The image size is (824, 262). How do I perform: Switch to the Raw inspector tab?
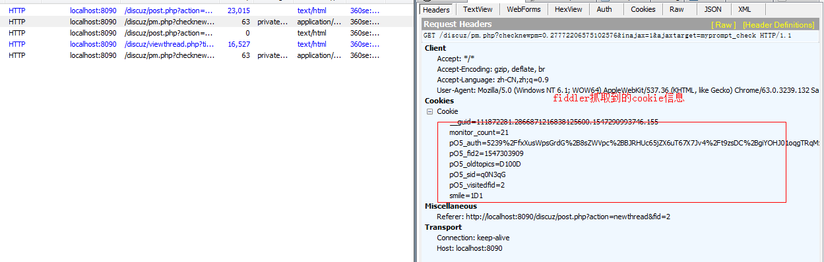[x=676, y=10]
